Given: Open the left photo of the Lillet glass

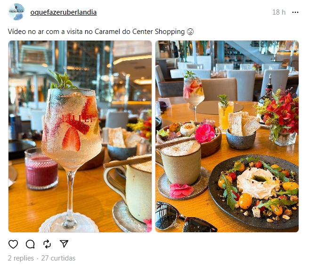Looking at the screenshot, I should pos(80,136).
